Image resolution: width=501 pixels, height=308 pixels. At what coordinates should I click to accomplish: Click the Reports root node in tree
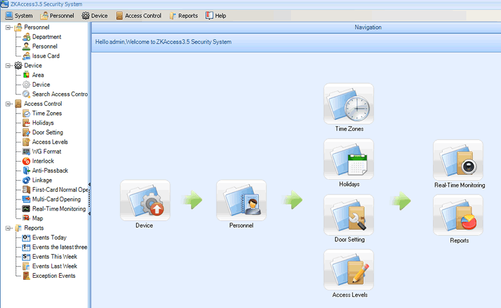(x=29, y=228)
